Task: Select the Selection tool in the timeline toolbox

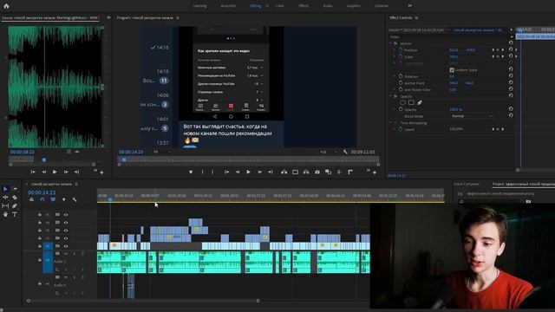Action: pos(5,189)
